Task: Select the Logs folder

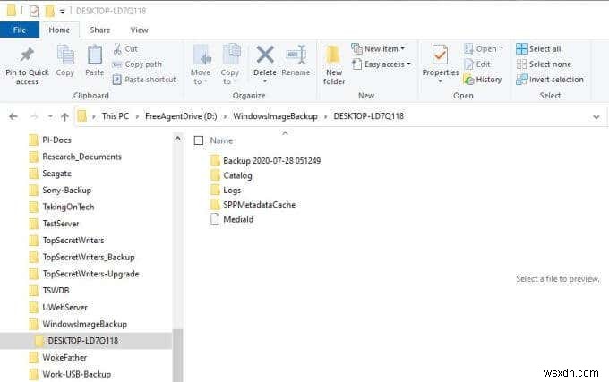Action: pos(226,190)
